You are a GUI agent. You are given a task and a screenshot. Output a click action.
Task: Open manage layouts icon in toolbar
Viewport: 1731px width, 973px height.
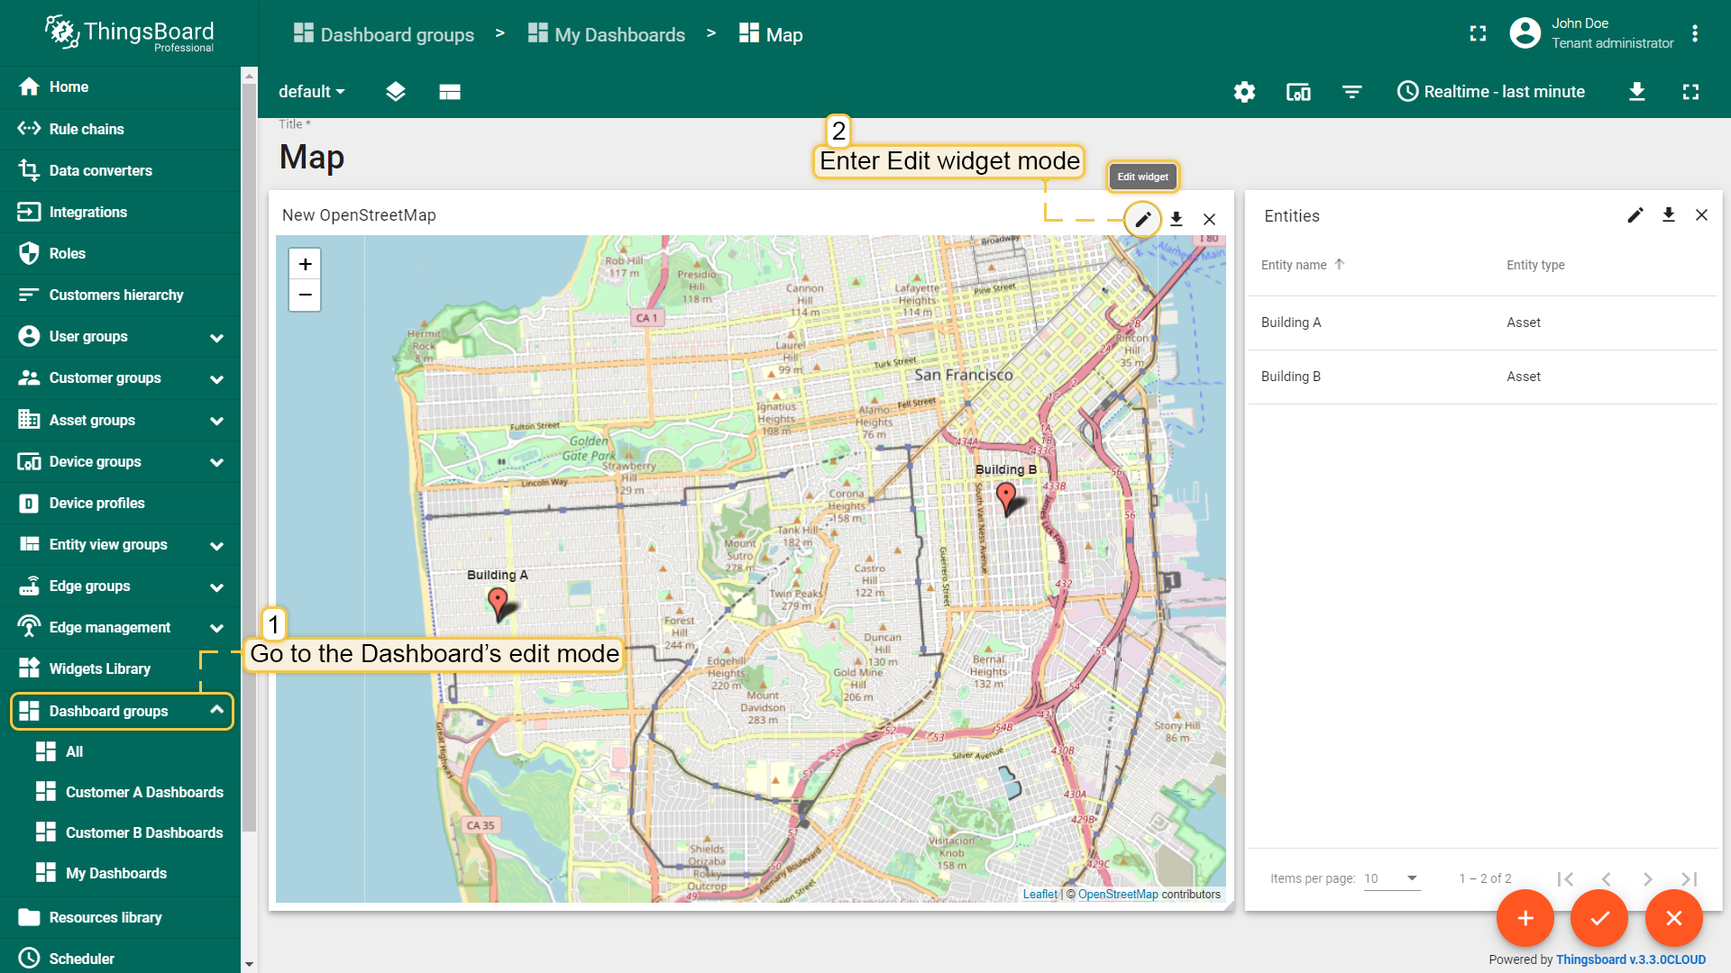(x=450, y=92)
